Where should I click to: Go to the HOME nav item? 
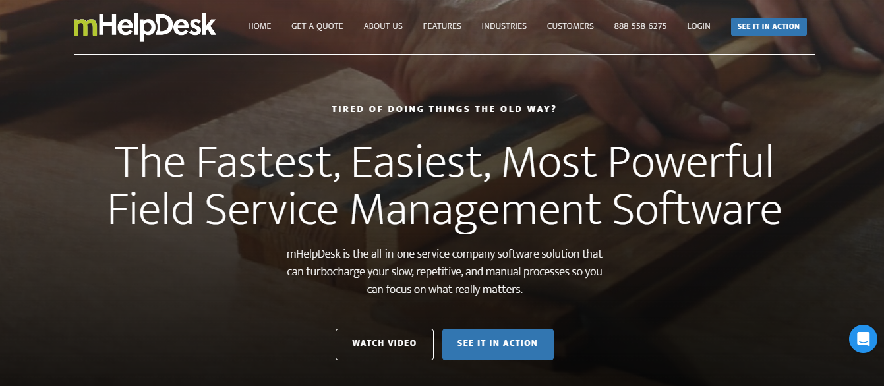click(260, 26)
